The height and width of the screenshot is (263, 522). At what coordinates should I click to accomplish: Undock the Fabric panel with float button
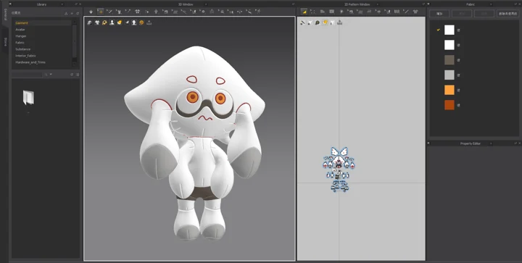(x=515, y=4)
